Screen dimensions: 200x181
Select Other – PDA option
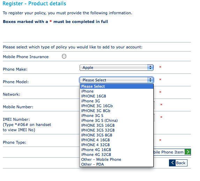117,164
